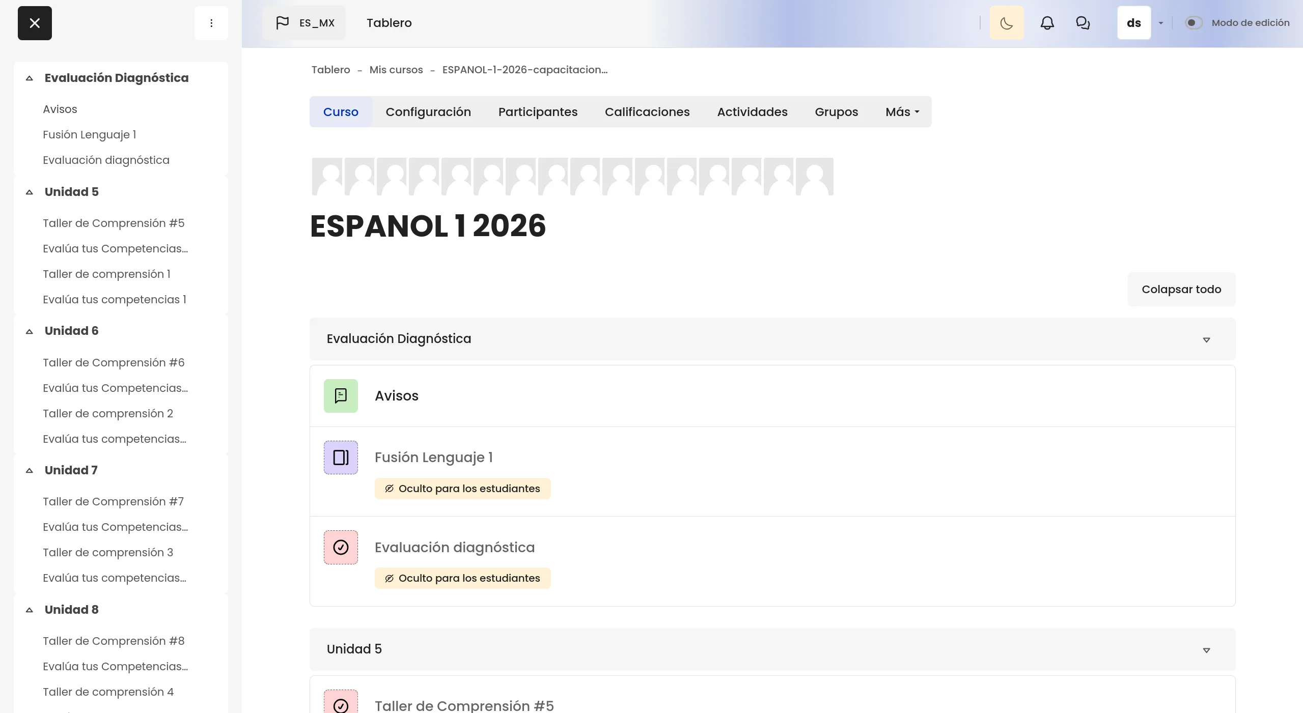Viewport: 1303px width, 713px height.
Task: Open the Grupos tab
Action: [836, 112]
